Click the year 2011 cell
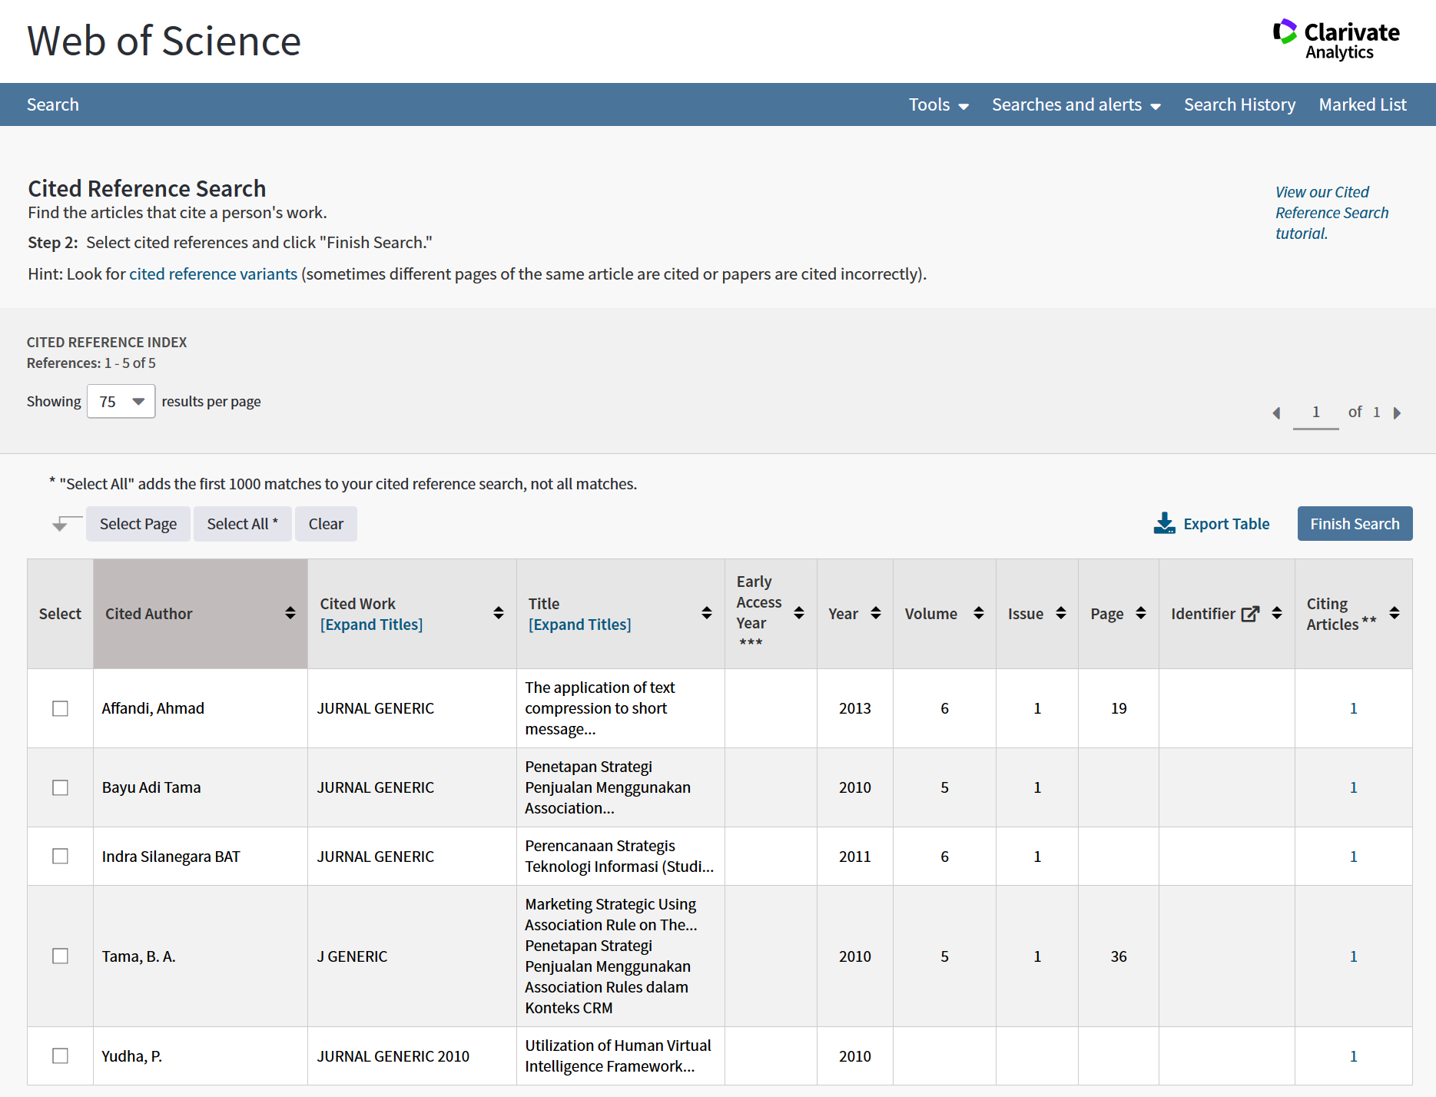This screenshot has height=1097, width=1436. tap(854, 857)
